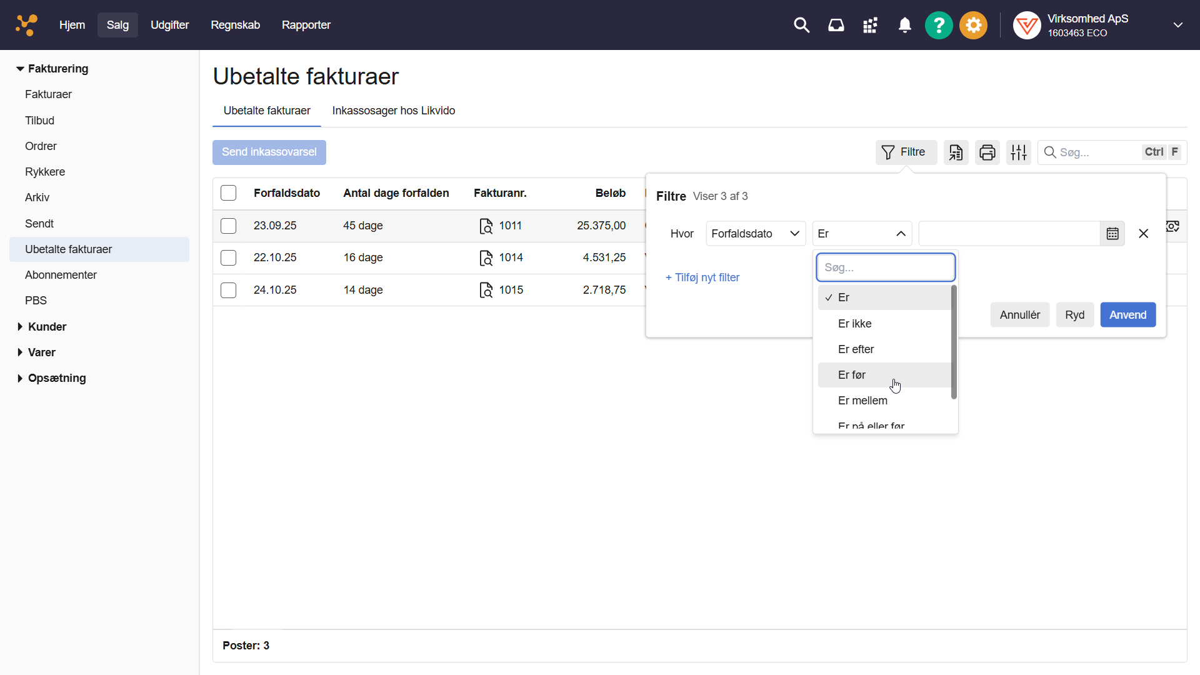Open the Forfaldsdato field dropdown
Viewport: 1200px width, 675px height.
pos(755,234)
